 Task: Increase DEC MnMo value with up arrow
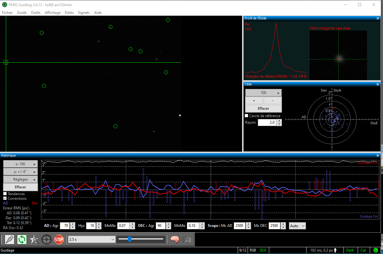click(x=202, y=224)
